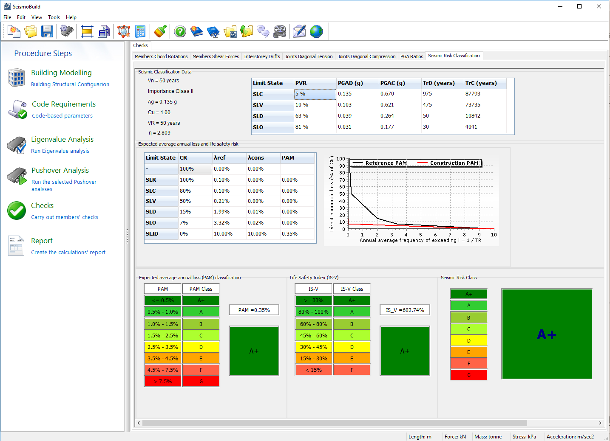The width and height of the screenshot is (610, 441).
Task: Click the paintbrush toolbar icon
Action: [160, 31]
